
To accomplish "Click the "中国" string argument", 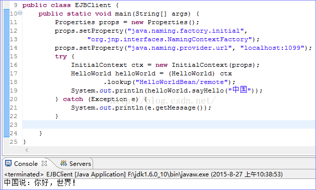I will (240, 90).
